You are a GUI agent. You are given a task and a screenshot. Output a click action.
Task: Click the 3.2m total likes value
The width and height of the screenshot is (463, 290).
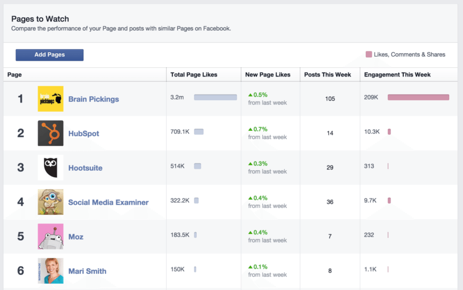tap(177, 97)
